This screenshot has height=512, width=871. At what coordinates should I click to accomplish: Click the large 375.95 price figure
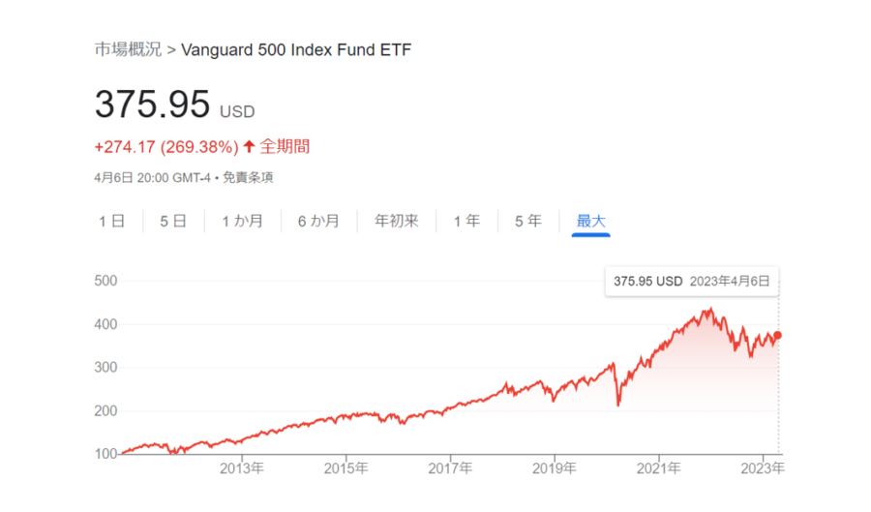click(152, 105)
